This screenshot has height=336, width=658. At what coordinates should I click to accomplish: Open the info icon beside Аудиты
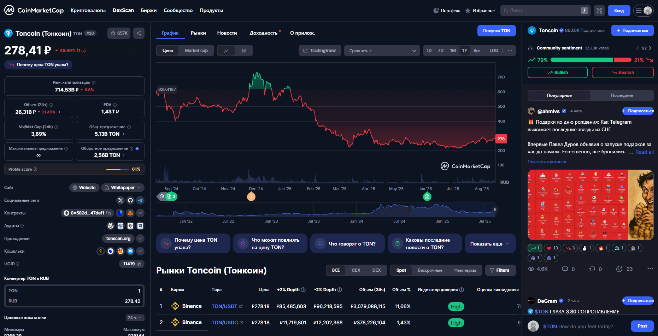tap(22, 226)
